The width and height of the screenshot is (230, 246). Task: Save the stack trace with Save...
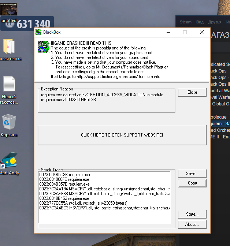pyautogui.click(x=192, y=174)
